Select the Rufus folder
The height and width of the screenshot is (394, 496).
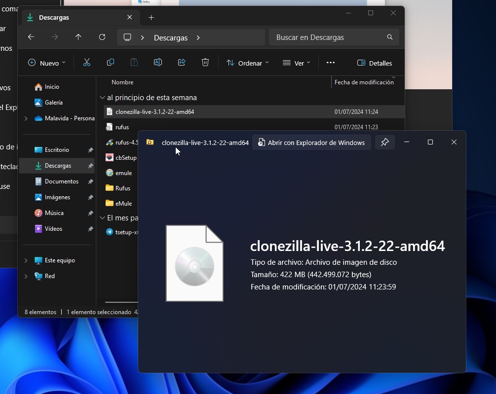point(118,188)
